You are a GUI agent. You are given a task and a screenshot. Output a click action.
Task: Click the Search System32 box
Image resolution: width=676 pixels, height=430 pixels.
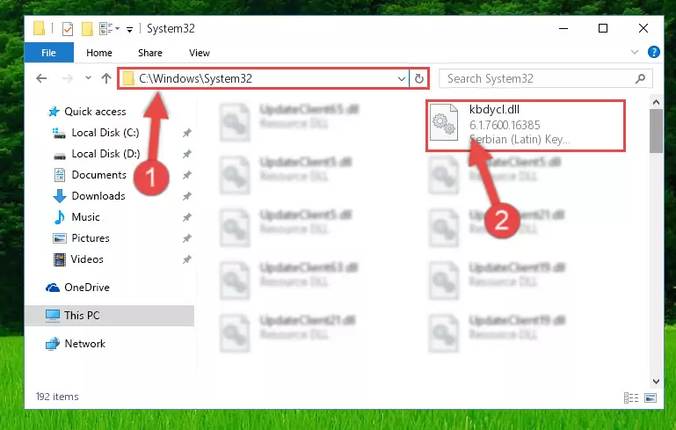coord(545,78)
